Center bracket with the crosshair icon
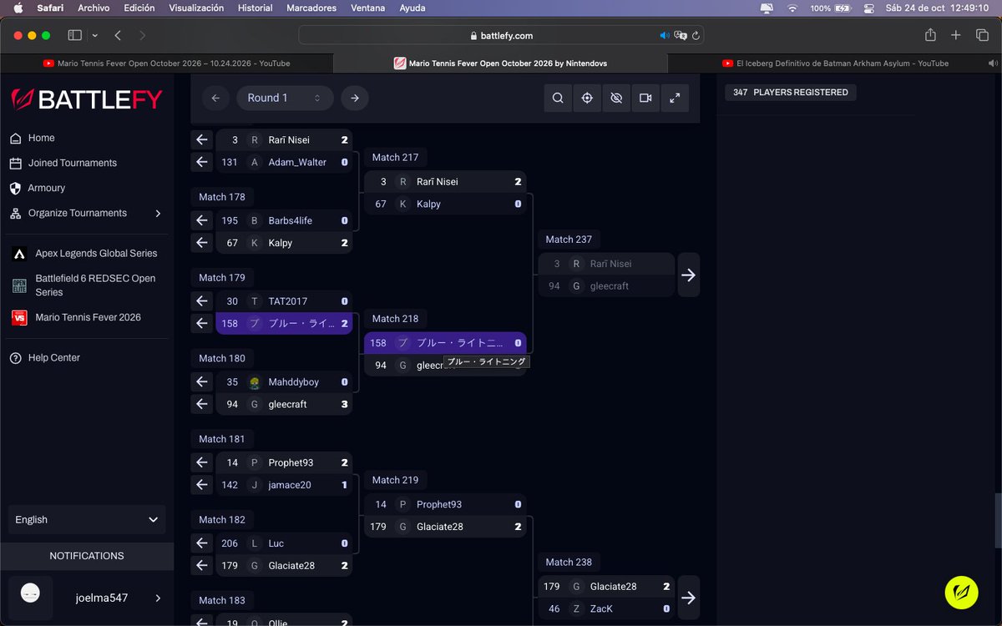 pyautogui.click(x=587, y=98)
